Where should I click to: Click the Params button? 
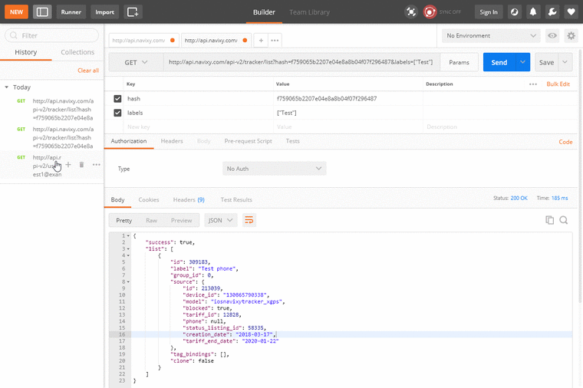[x=459, y=62]
